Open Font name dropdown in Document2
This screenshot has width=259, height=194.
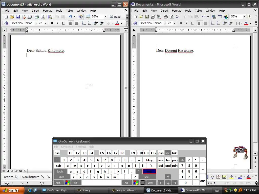pyautogui.click(x=165, y=23)
